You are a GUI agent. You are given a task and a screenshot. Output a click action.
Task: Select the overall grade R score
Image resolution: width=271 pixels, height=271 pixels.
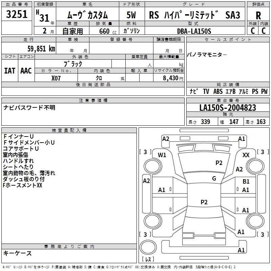point(258,16)
